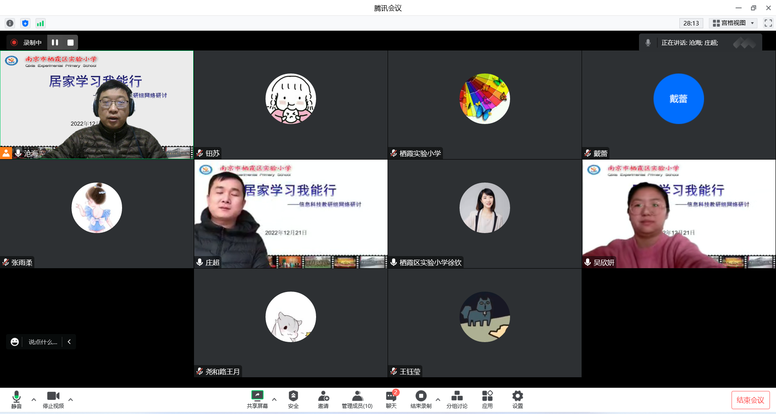
Task: Open 共享屏幕 screen share
Action: (257, 399)
